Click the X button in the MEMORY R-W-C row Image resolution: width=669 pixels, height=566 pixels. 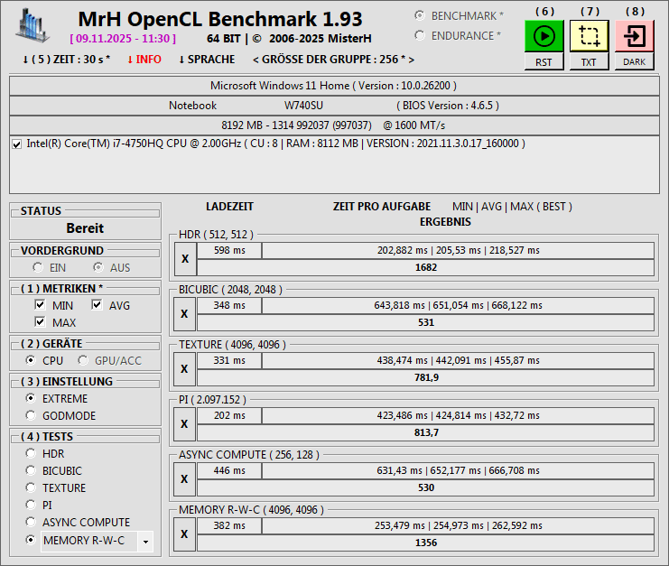[x=185, y=534]
